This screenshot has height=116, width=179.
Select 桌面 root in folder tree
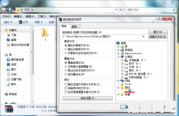coord(124,43)
